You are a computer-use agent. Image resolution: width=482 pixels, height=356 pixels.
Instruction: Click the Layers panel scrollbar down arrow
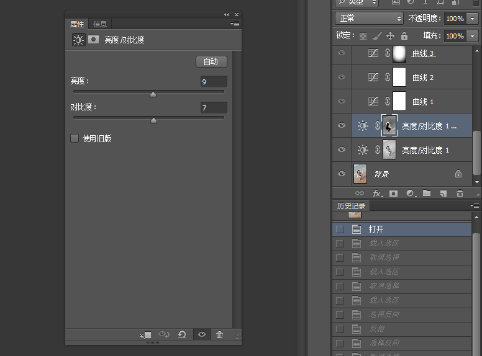click(477, 182)
